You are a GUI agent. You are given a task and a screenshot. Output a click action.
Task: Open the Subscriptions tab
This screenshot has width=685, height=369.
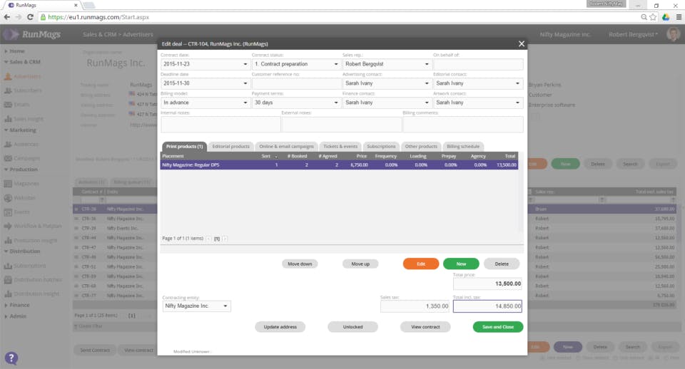pos(381,147)
